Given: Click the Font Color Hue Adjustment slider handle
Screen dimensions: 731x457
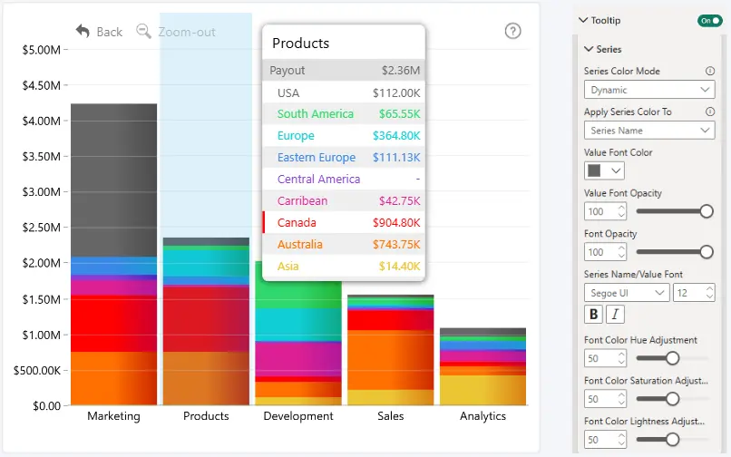Looking at the screenshot, I should point(672,358).
